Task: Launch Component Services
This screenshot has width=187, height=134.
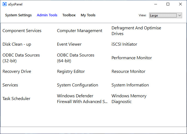Action: click(x=22, y=31)
